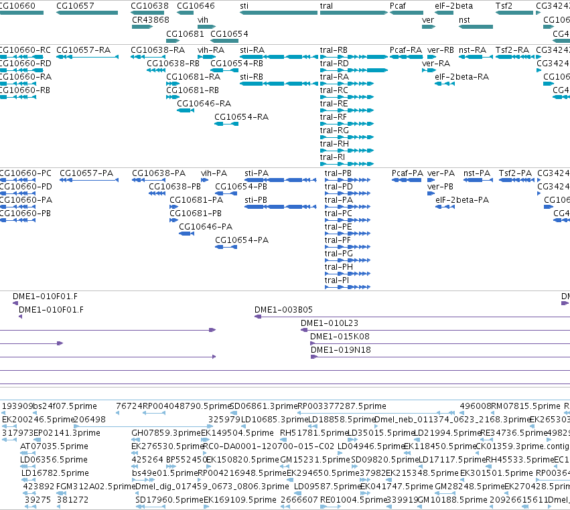Click protein CG10657-PA

click(89, 180)
